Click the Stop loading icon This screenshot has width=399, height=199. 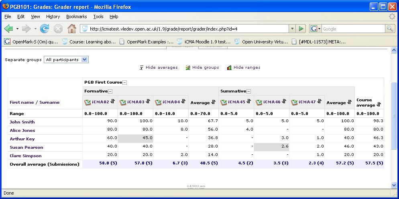58,29
